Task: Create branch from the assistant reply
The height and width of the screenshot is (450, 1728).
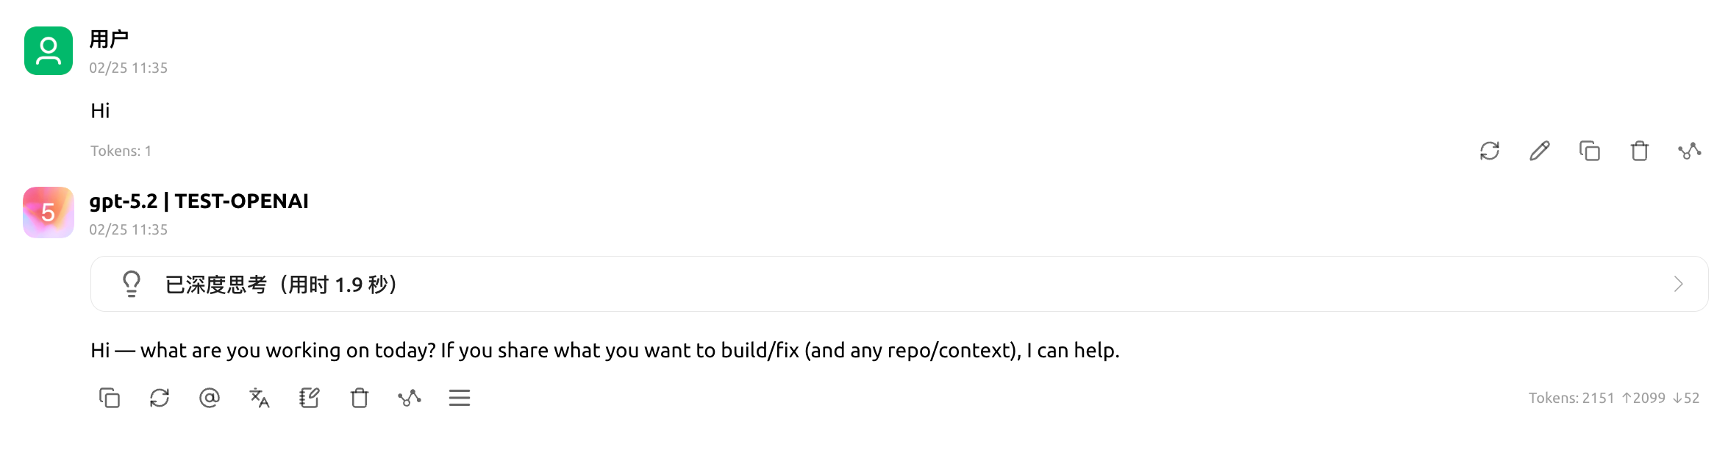Action: 410,398
